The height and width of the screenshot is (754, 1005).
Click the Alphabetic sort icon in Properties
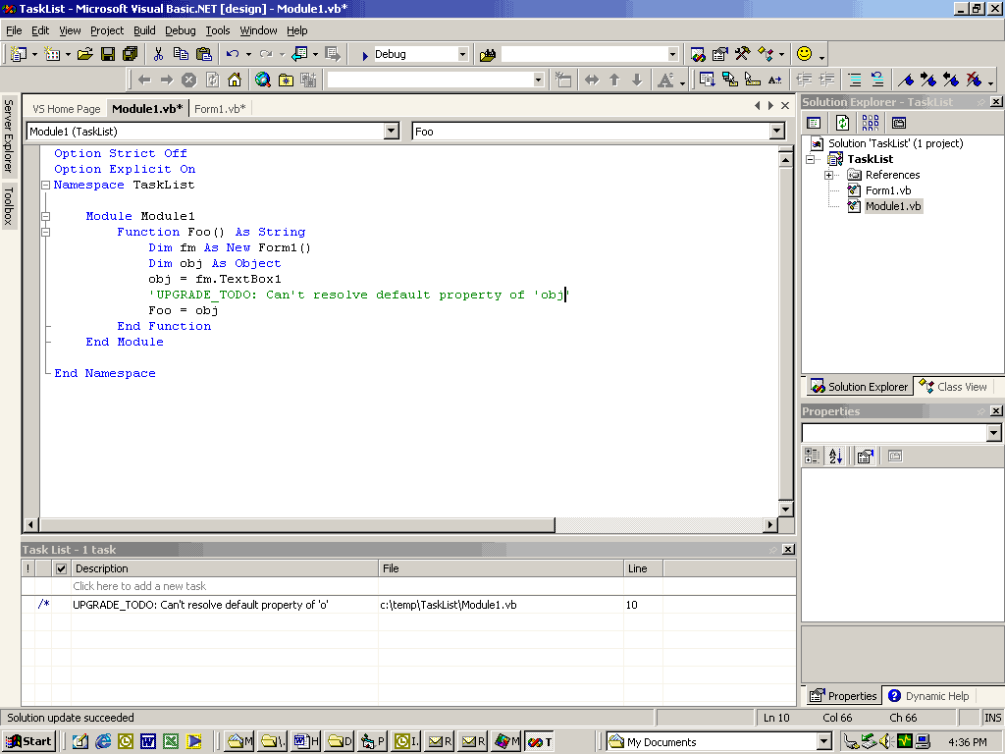pyautogui.click(x=836, y=456)
